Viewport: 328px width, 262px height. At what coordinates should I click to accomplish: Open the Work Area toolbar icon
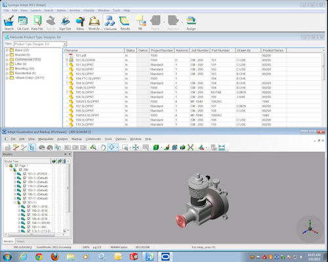tap(94, 23)
